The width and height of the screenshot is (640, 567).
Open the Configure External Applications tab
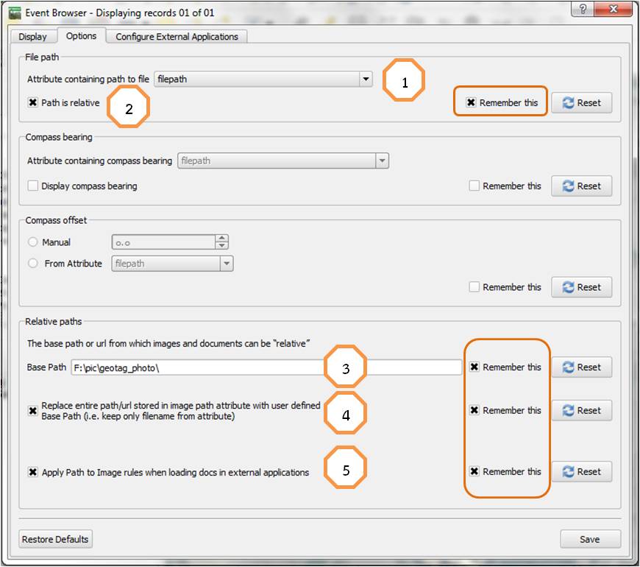tap(177, 36)
